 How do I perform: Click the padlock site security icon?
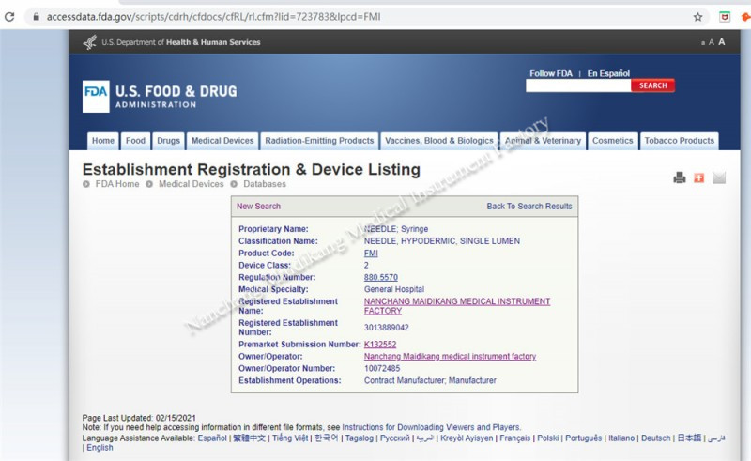coord(36,17)
